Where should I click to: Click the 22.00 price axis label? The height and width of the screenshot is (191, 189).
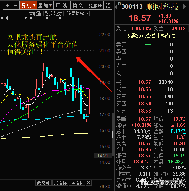tap(105, 35)
